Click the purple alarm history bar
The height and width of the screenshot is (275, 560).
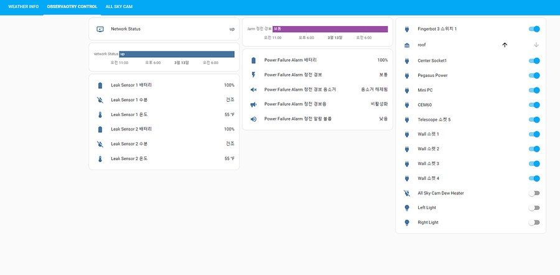[330, 29]
